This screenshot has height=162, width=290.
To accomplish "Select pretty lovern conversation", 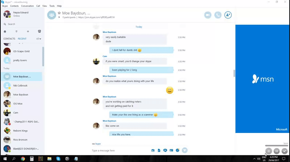I will tap(21, 60).
